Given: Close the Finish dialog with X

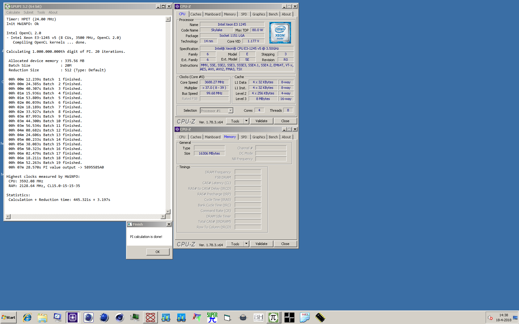Looking at the screenshot, I should tap(169, 224).
